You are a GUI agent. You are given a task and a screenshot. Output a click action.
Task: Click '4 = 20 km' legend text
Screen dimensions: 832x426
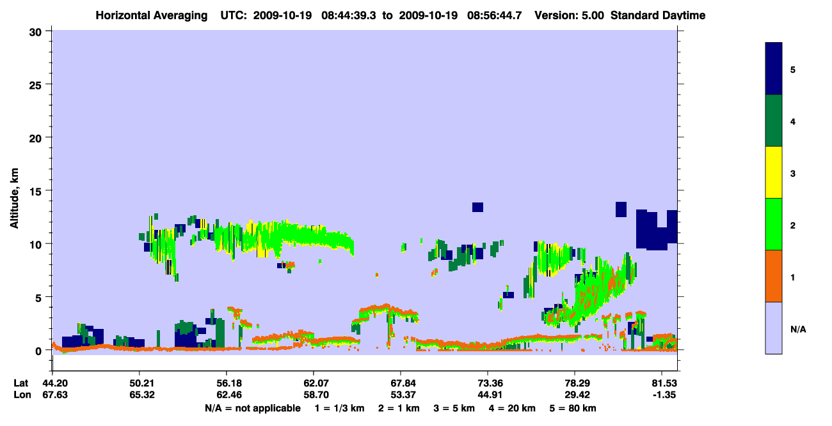513,408
